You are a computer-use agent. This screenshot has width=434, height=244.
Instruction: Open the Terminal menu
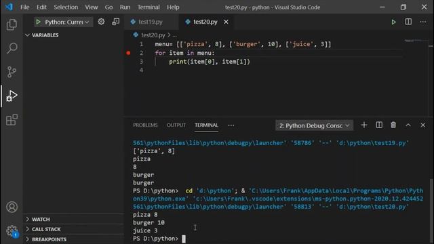(x=149, y=7)
